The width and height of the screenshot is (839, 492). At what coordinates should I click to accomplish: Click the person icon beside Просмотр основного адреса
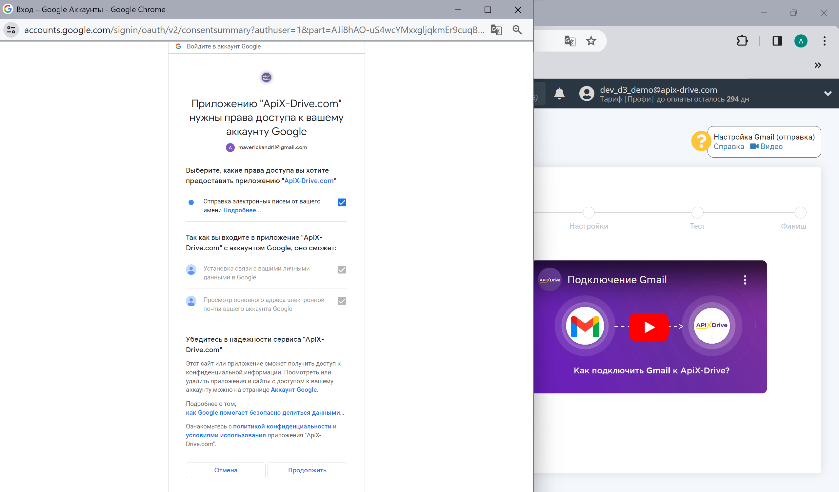pyautogui.click(x=191, y=301)
